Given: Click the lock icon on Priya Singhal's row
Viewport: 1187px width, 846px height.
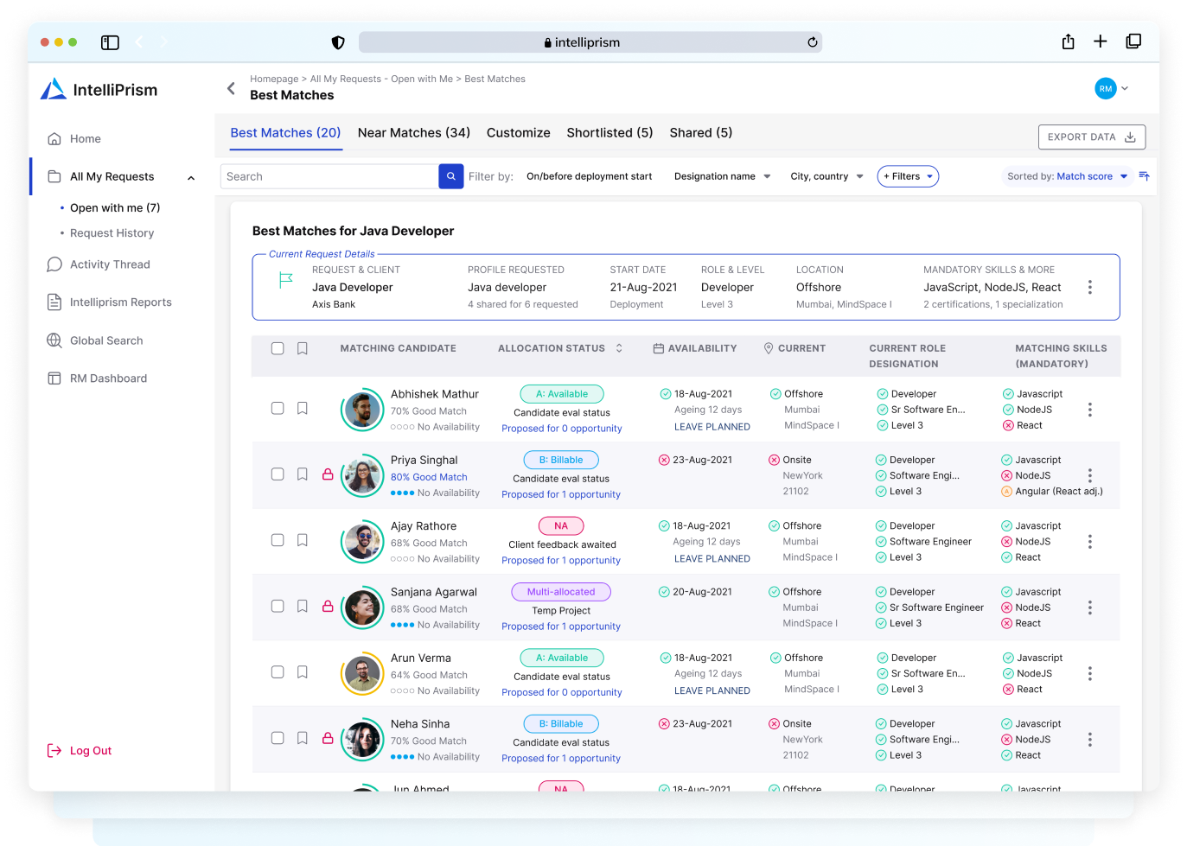Looking at the screenshot, I should pos(328,474).
